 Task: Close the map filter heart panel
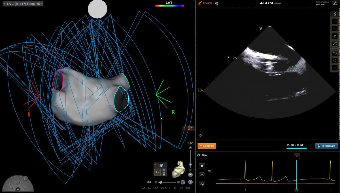155,164
